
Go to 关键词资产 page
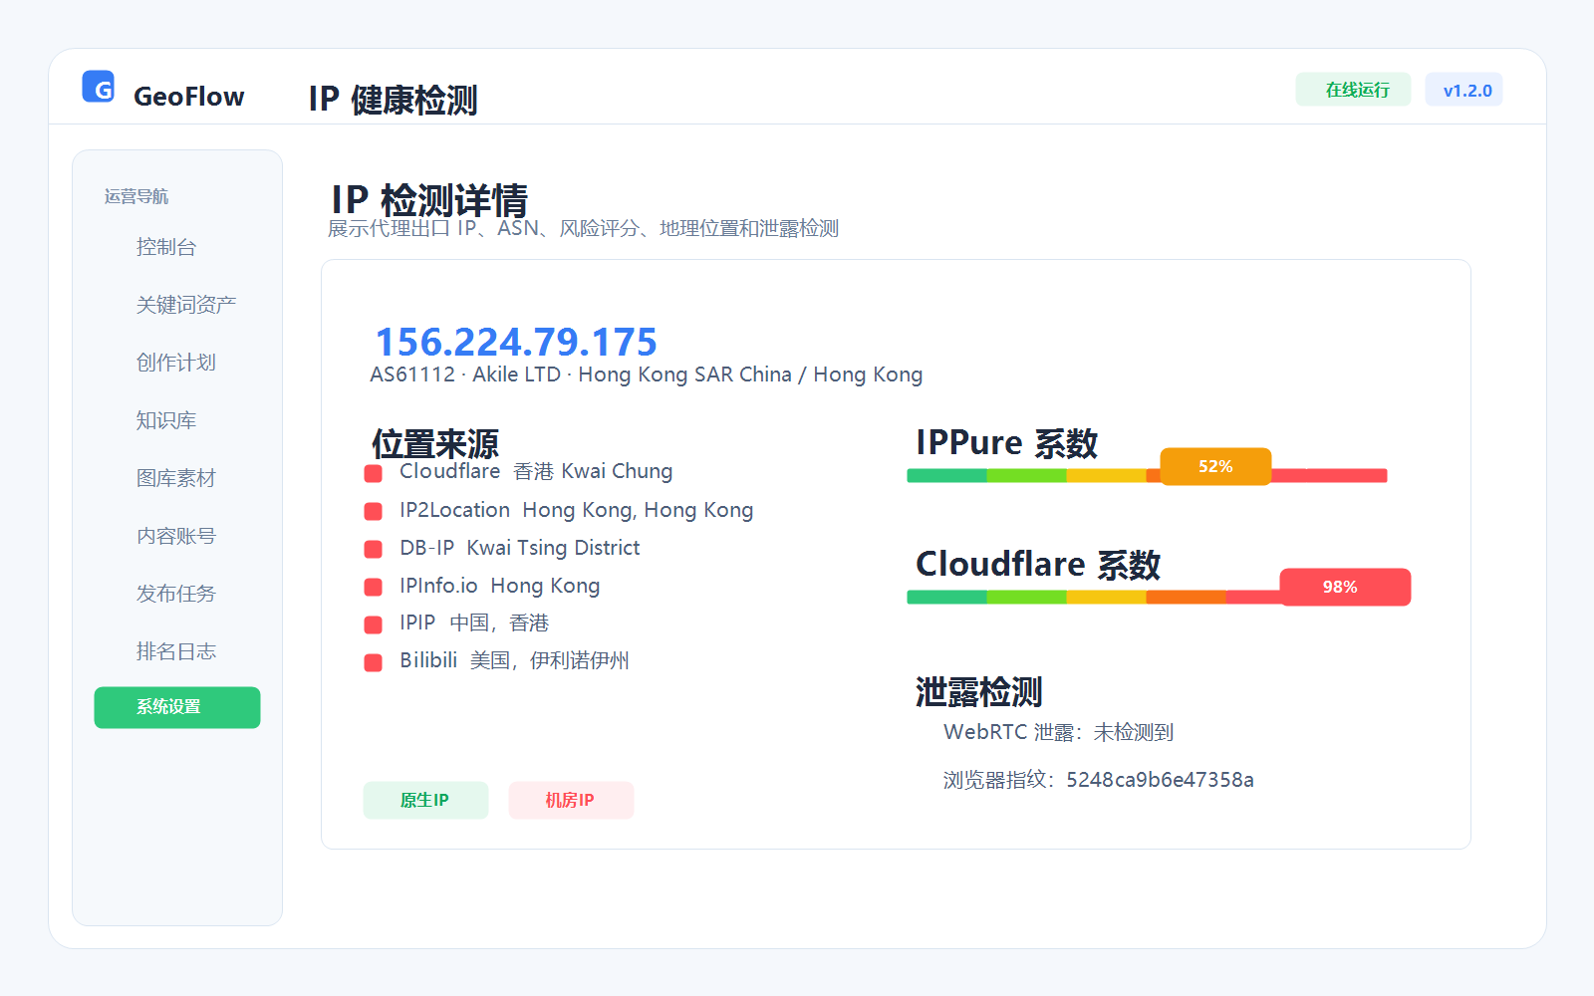click(x=185, y=305)
